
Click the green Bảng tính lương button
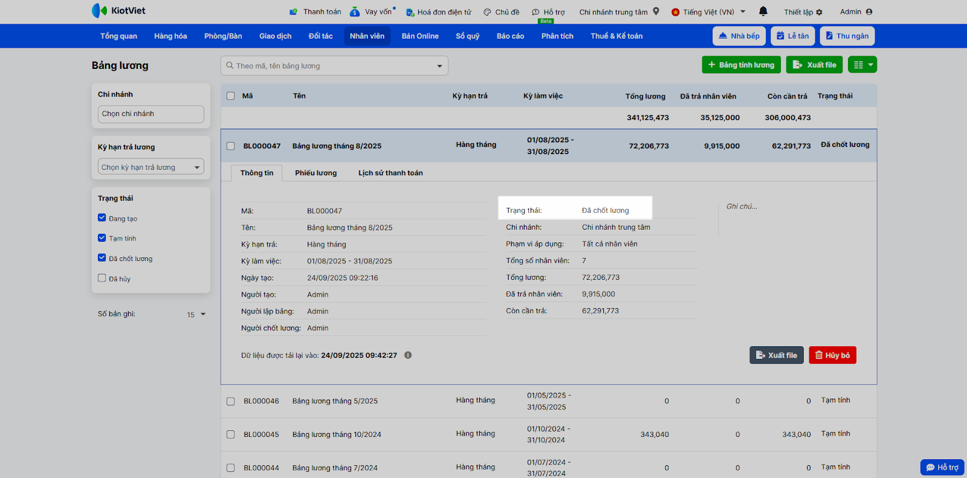pyautogui.click(x=741, y=65)
